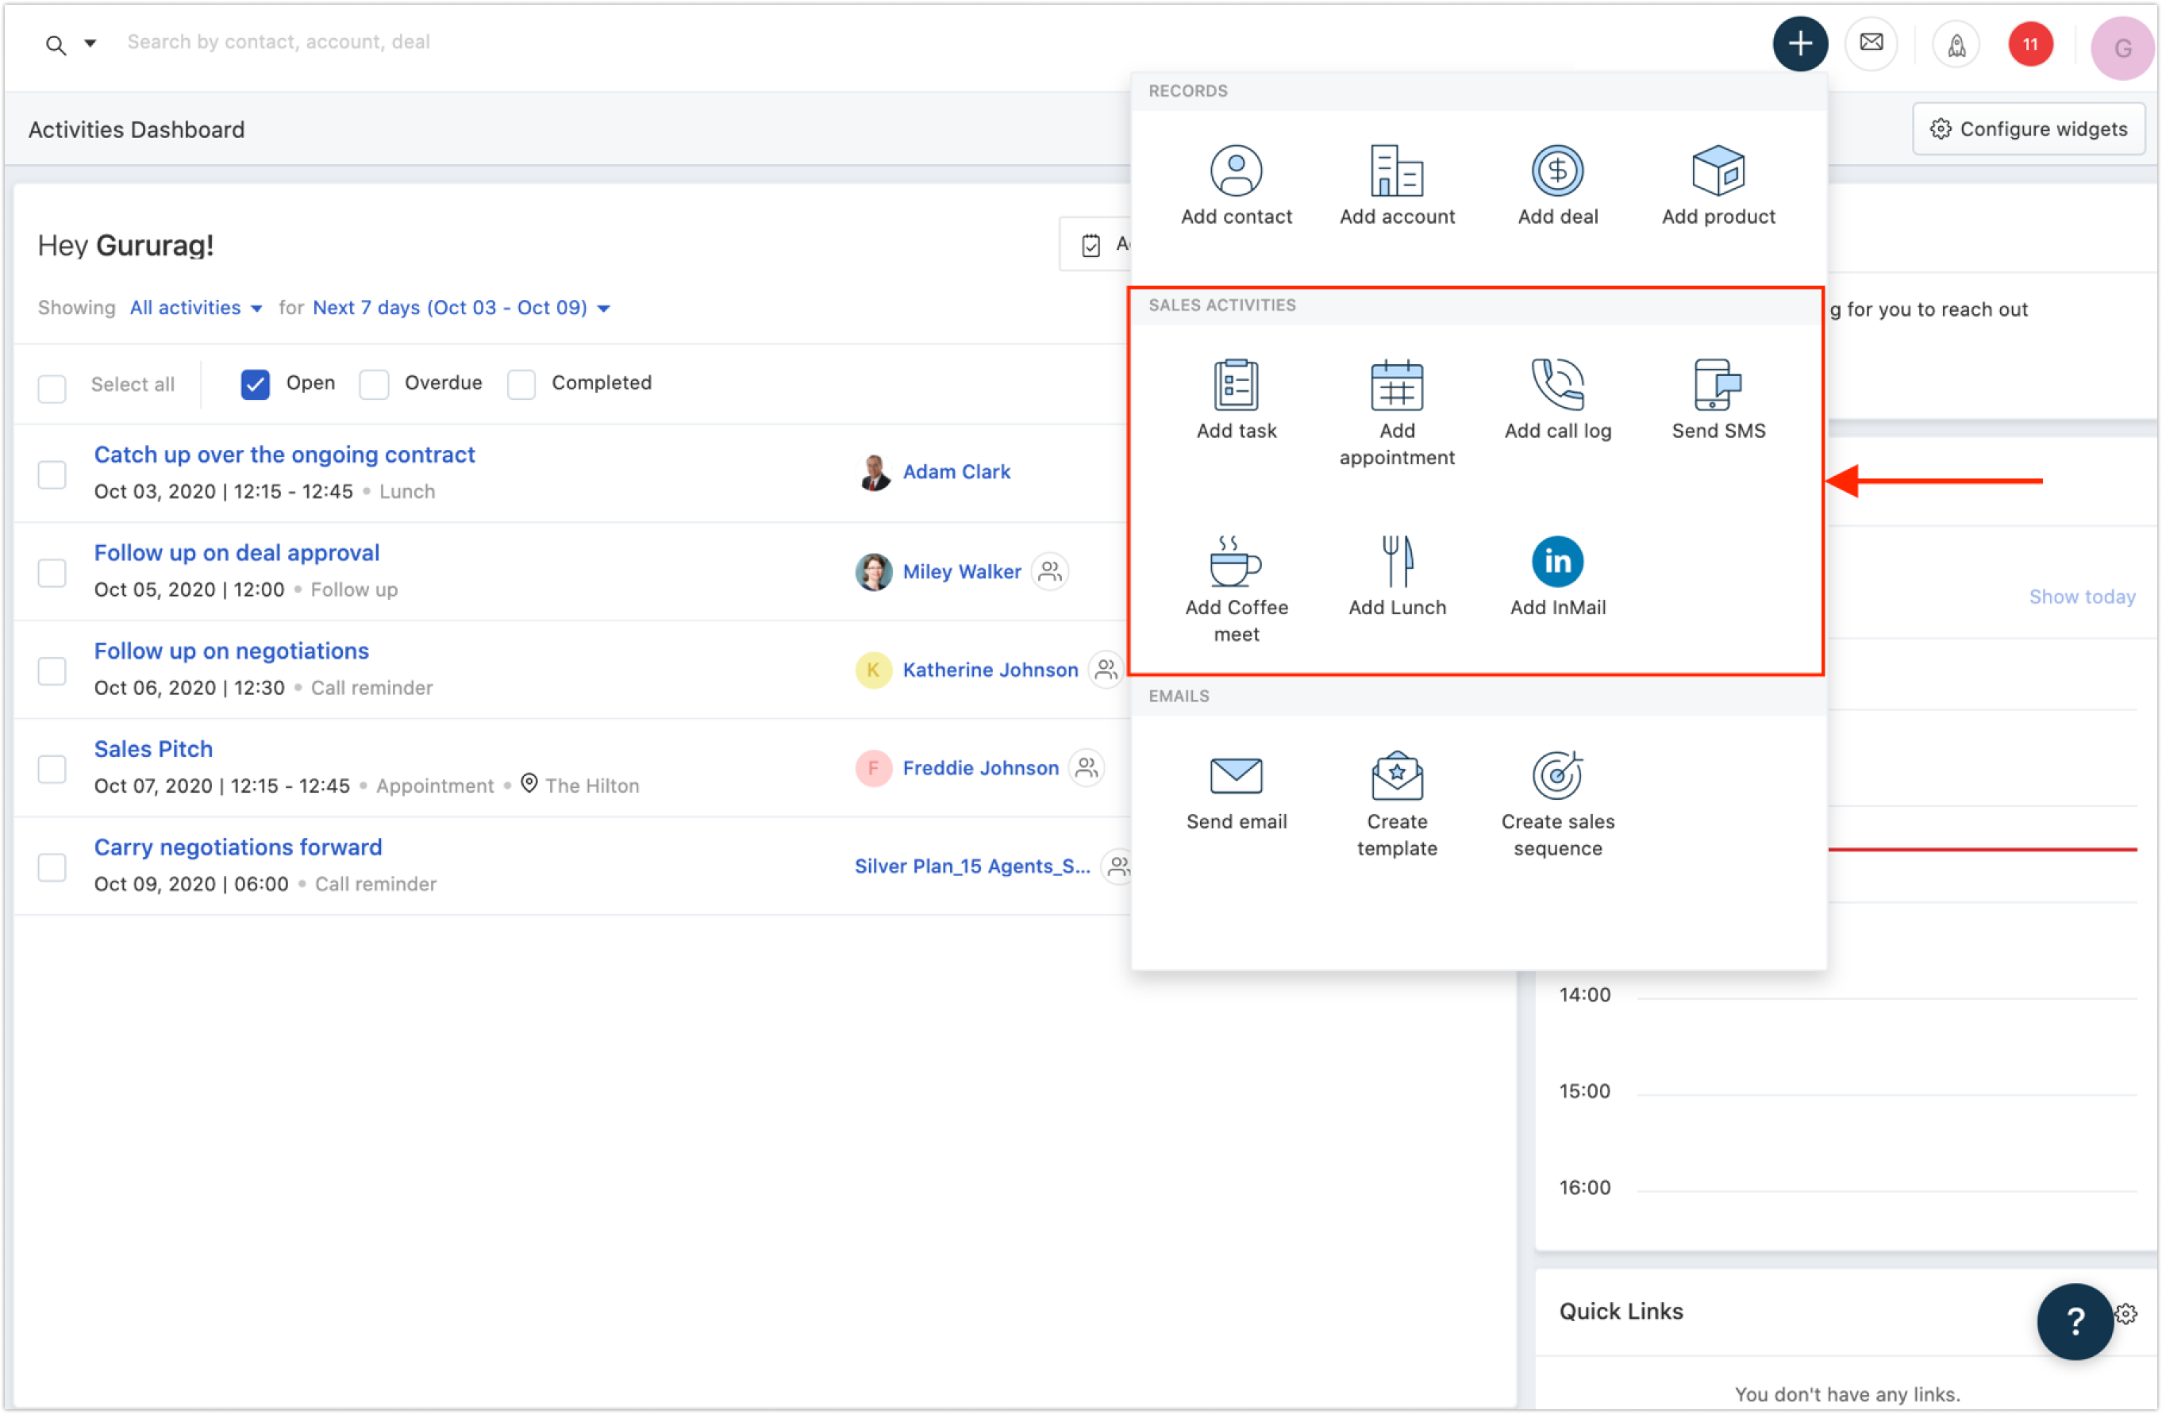This screenshot has width=2162, height=1414.
Task: Open Catch up over the ongoing contract link
Action: (x=284, y=455)
